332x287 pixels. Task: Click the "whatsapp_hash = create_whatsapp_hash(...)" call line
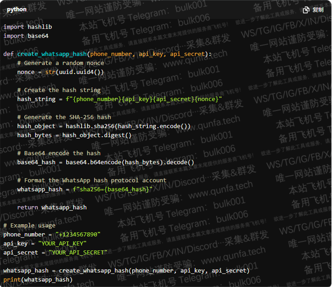pyautogui.click(x=127, y=271)
